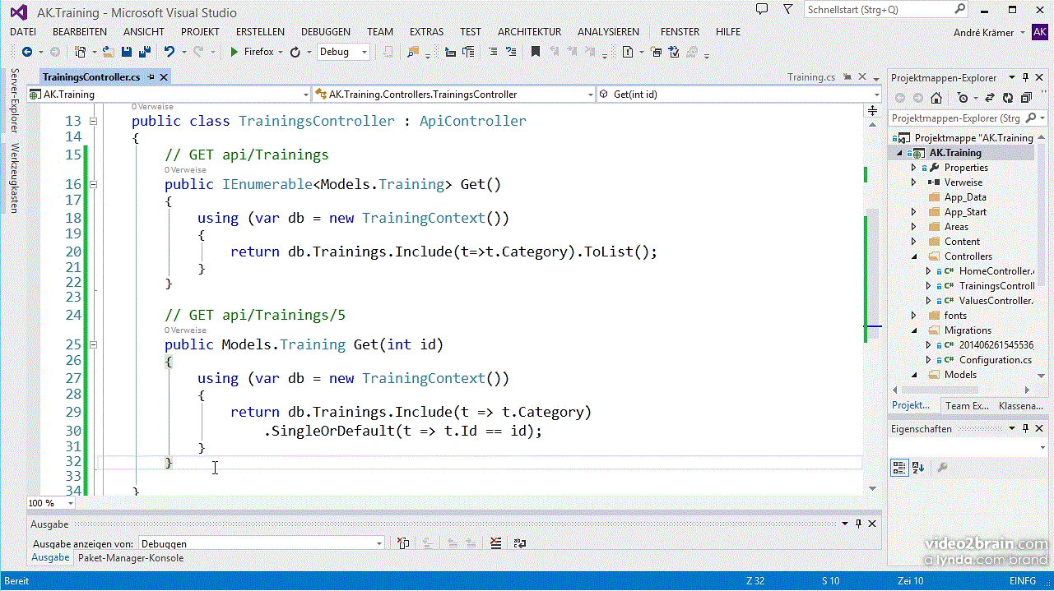Click the search magnifier in Solution Explorer
The width and height of the screenshot is (1054, 591).
[x=1033, y=118]
